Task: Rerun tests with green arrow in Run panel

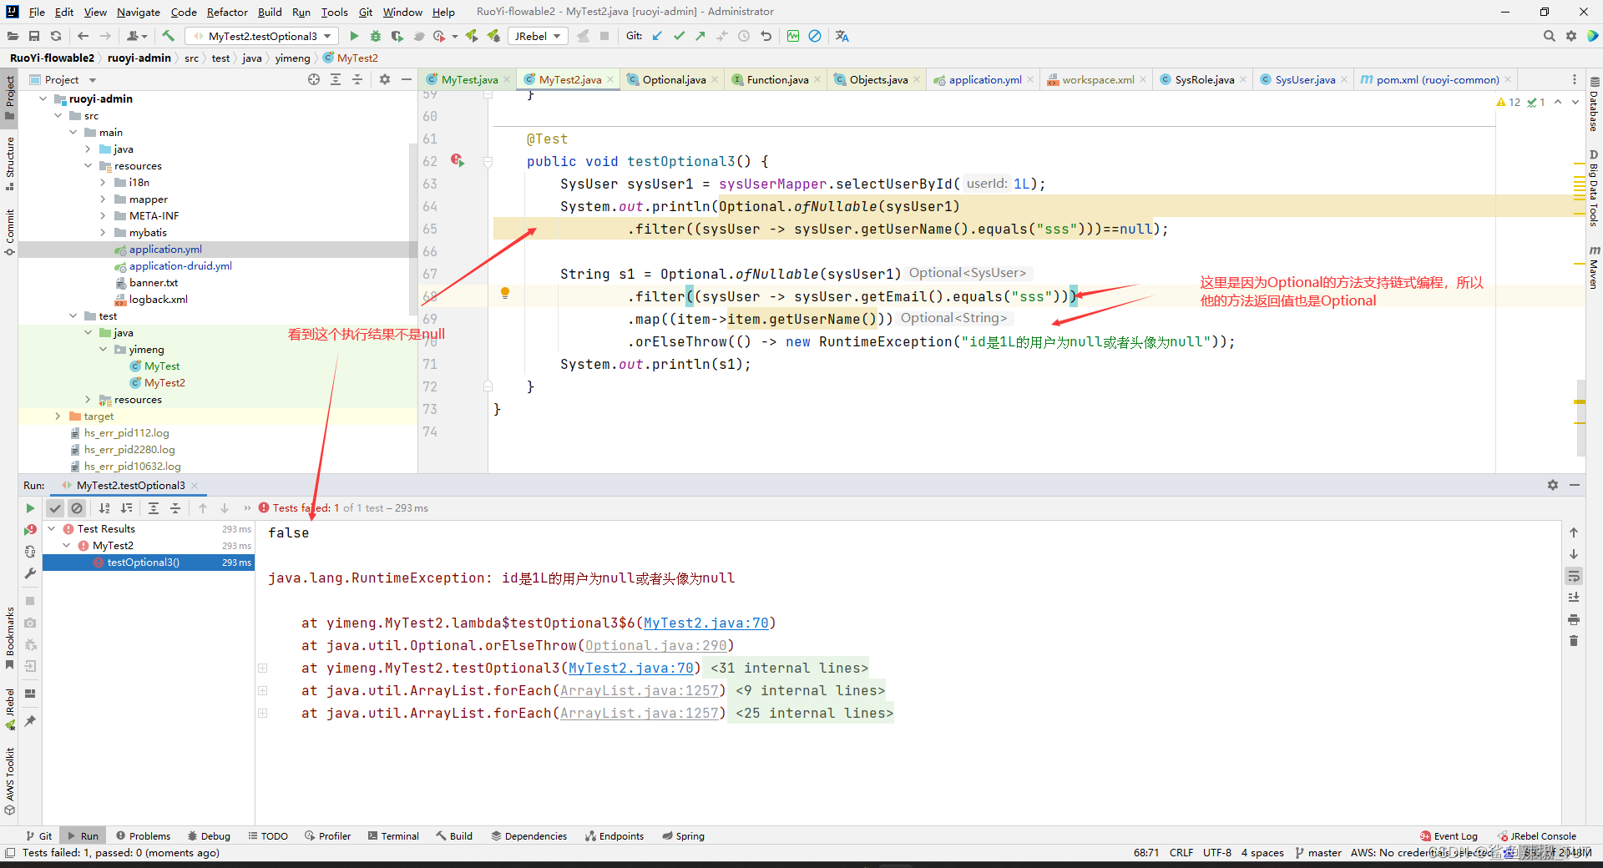Action: point(30,508)
